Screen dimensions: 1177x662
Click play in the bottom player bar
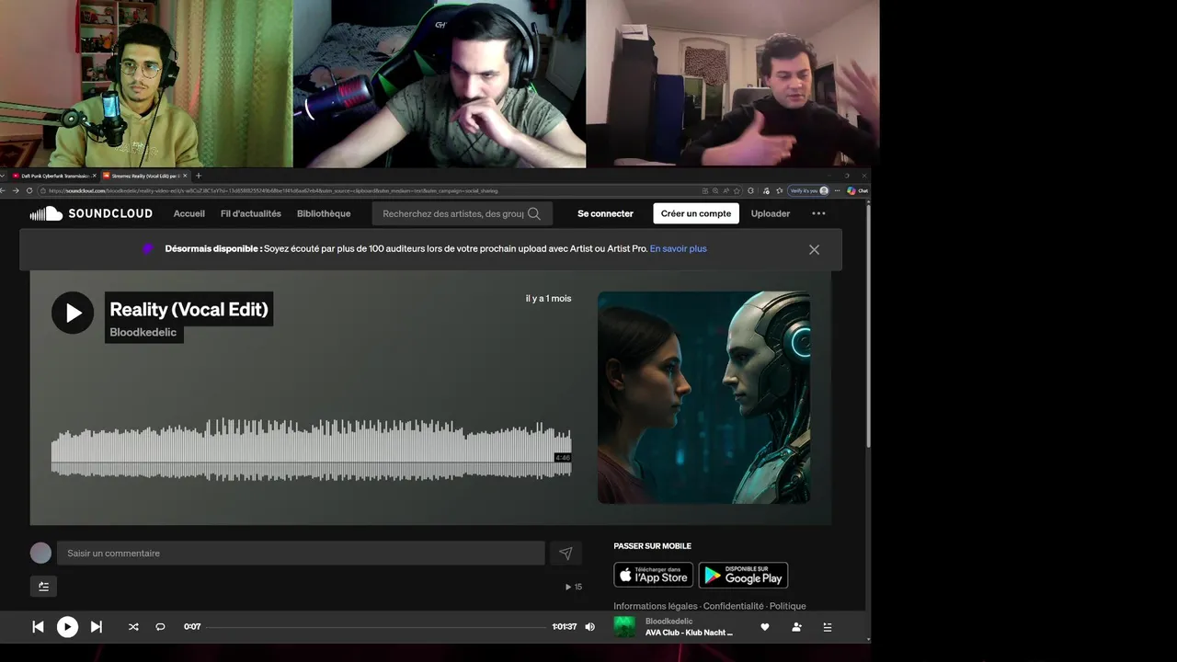[67, 627]
